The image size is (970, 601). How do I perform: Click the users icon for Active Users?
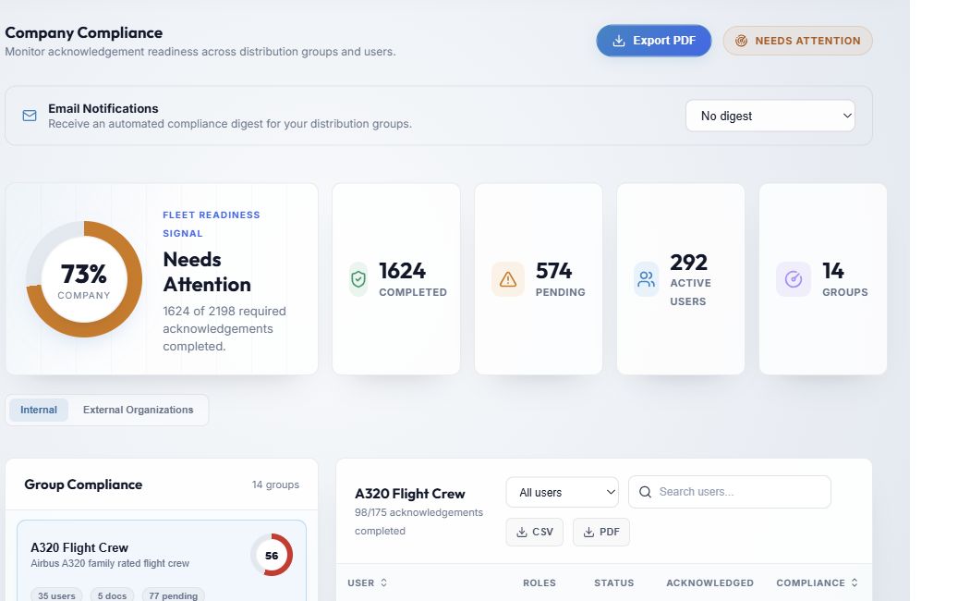point(646,280)
